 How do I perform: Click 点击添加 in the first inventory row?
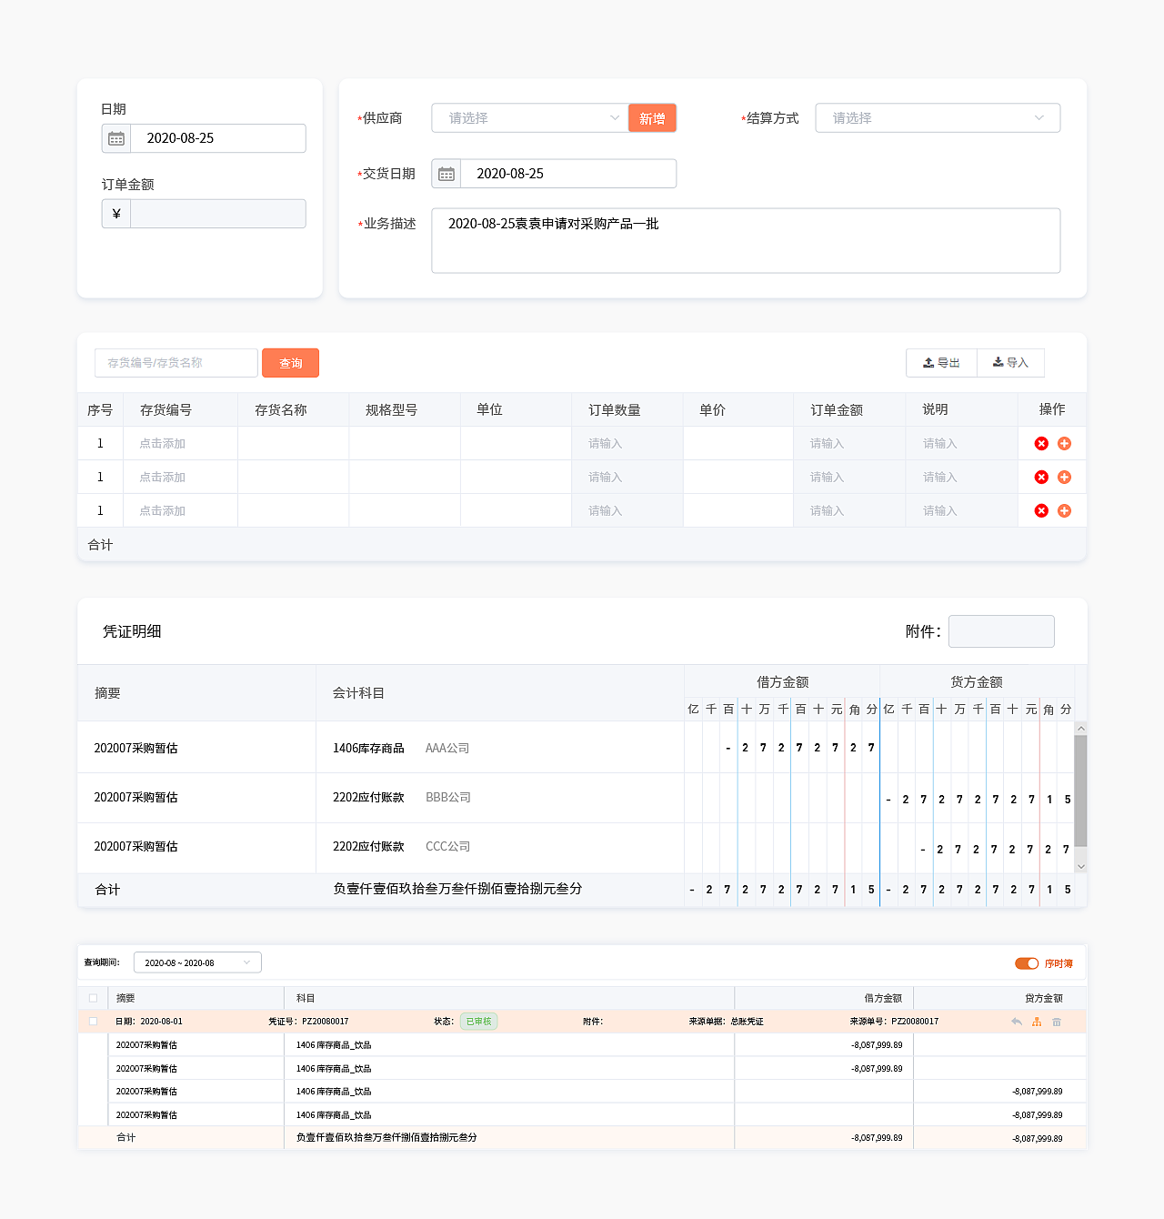point(163,444)
